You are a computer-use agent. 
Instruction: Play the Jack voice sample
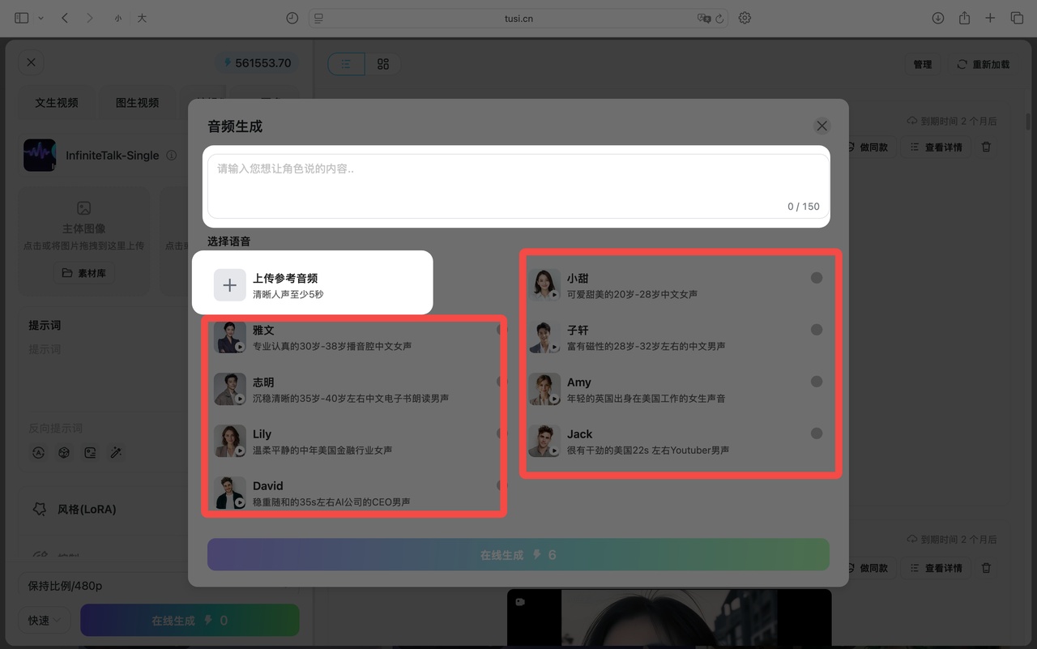point(554,451)
